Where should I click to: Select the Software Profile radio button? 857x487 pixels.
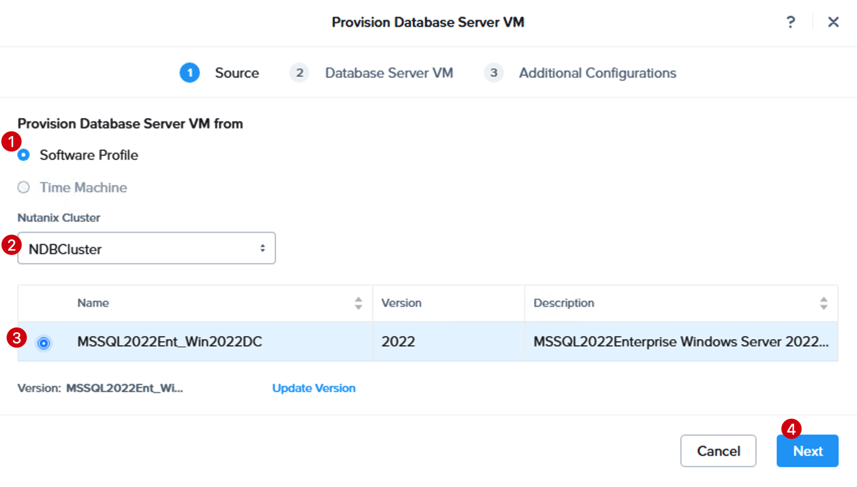point(23,155)
